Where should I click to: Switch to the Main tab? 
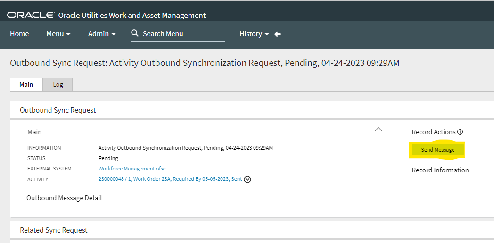pyautogui.click(x=26, y=84)
